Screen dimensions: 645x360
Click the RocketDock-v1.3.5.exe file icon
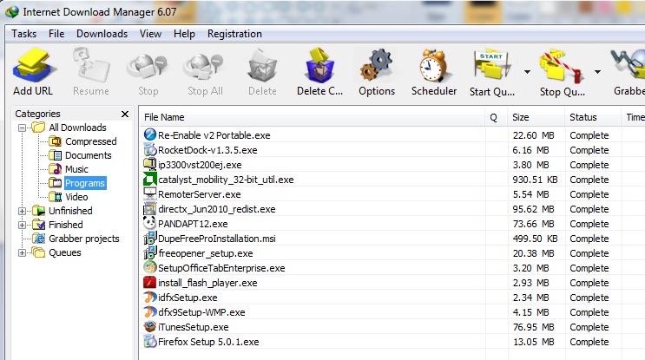click(149, 149)
